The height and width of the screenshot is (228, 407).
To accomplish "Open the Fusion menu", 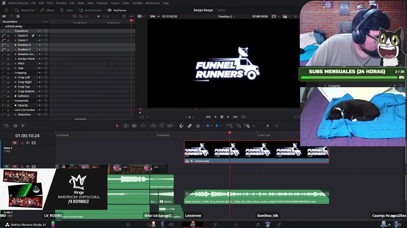I will point(115,3).
